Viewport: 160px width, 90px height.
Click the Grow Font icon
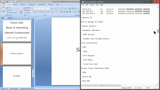(52, 9)
